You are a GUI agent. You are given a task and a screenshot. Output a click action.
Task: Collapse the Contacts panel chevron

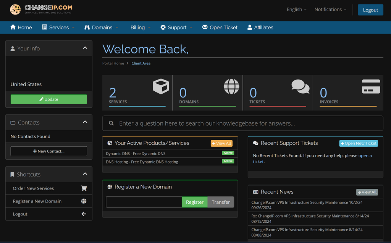(85, 122)
